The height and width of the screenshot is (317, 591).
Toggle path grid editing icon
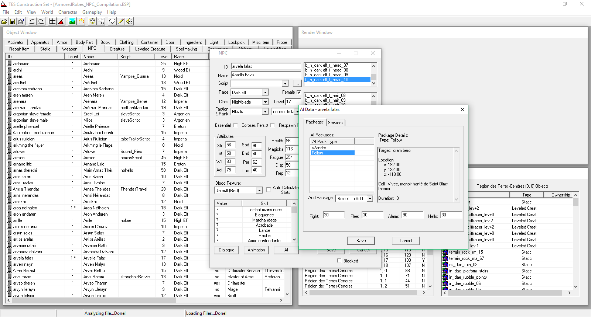[81, 21]
